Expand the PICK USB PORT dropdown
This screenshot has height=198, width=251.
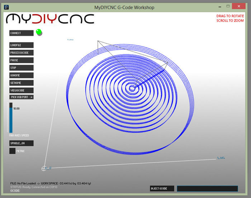(21, 97)
